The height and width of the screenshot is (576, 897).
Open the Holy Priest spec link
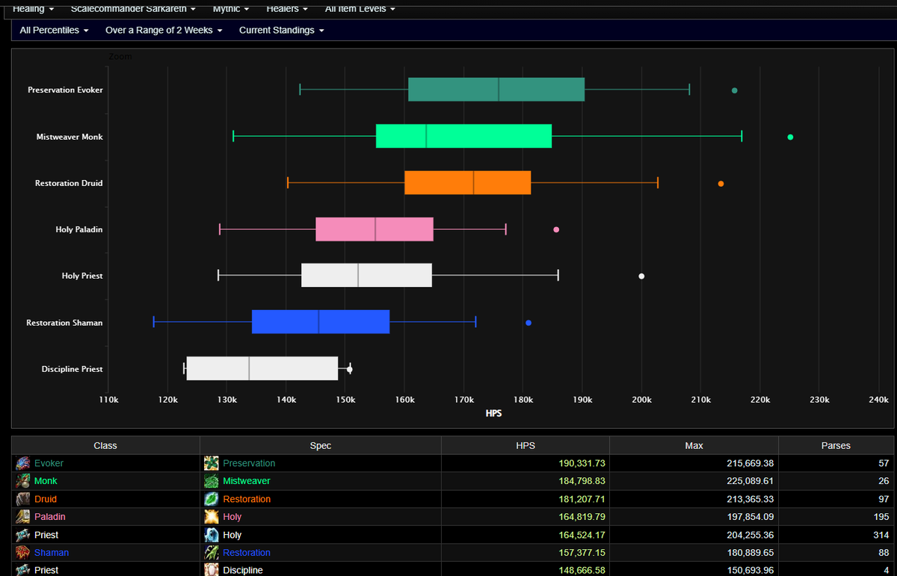coord(232,535)
